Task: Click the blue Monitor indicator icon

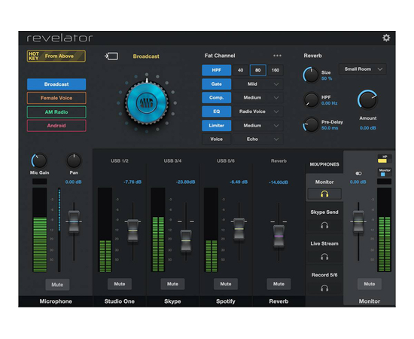Action: point(385,173)
